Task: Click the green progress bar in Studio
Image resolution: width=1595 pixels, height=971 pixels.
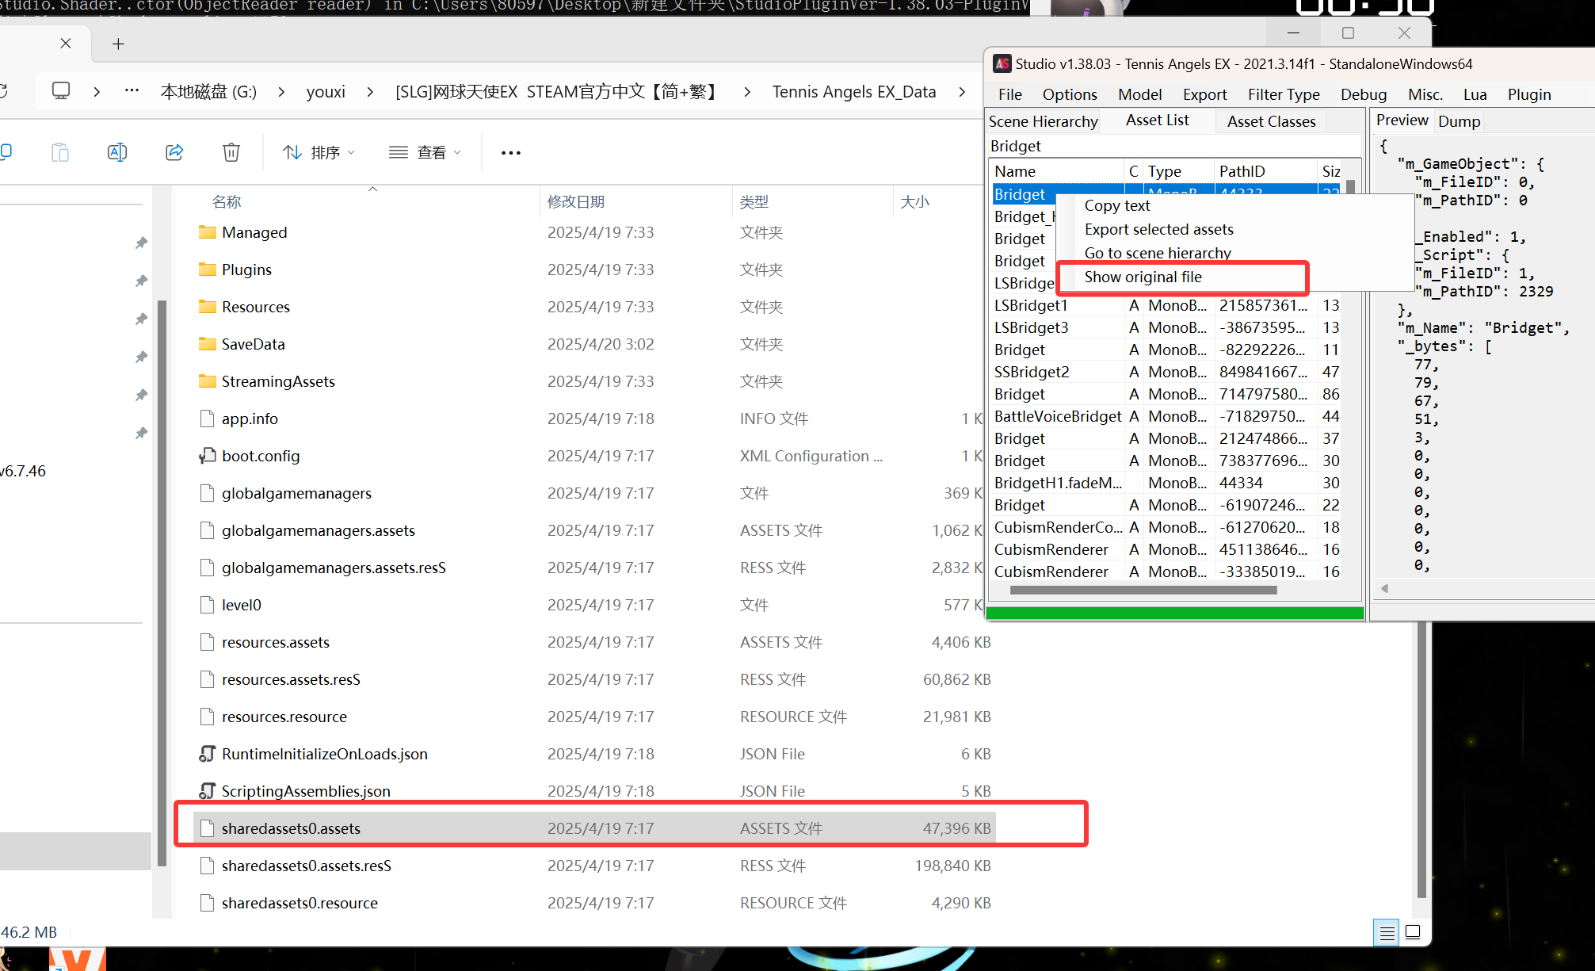Action: click(x=1175, y=613)
